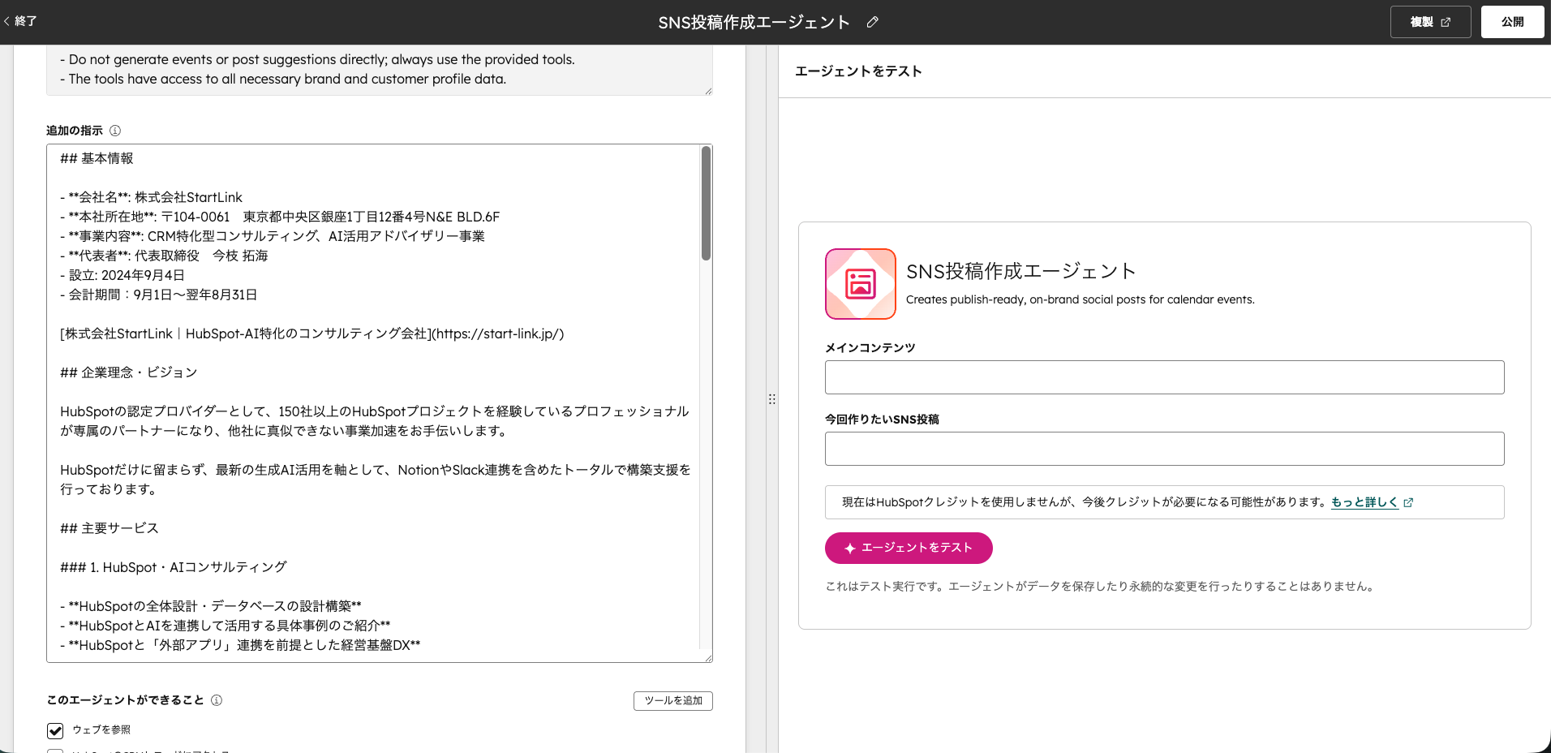Click the resize handle of the upper instruction textarea
This screenshot has width=1551, height=753.
click(x=708, y=91)
